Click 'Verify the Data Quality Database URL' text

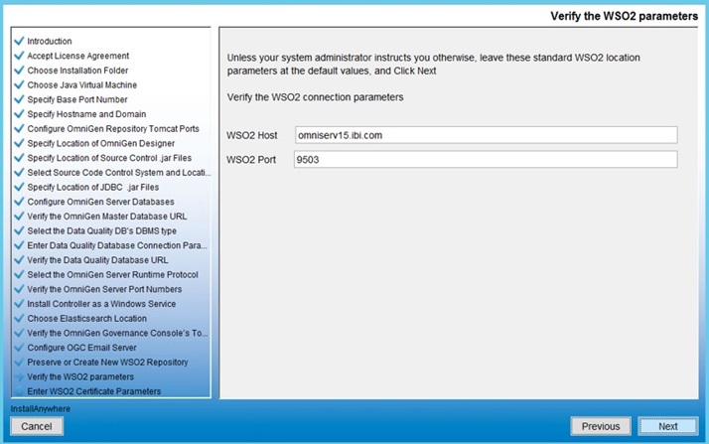[x=97, y=260]
